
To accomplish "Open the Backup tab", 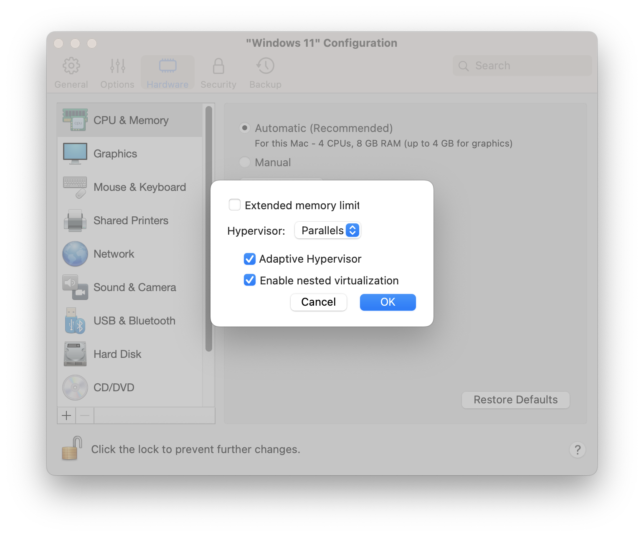I will pos(265,73).
